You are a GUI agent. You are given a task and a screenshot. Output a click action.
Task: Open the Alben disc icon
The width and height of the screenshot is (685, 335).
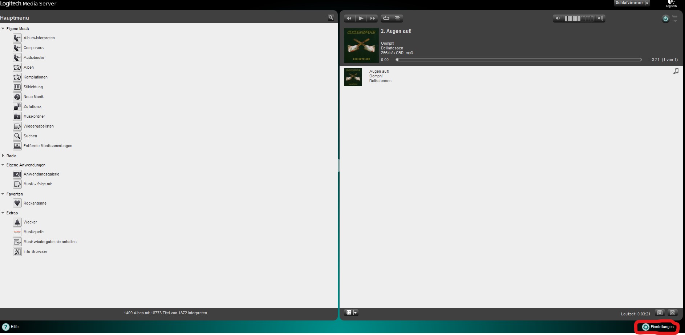(x=17, y=67)
